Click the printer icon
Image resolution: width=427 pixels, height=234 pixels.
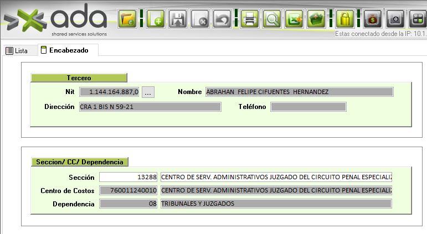tap(249, 19)
